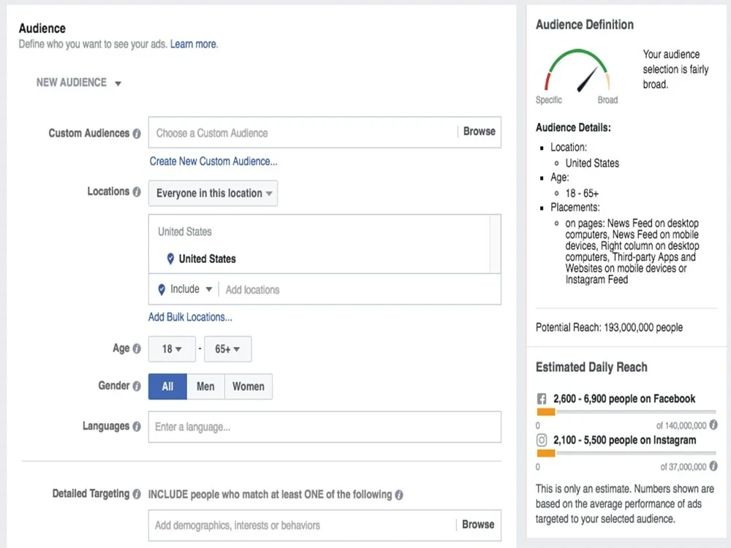Viewport: 731px width, 548px height.
Task: Click 'Enter a language' input field
Action: [x=325, y=427]
